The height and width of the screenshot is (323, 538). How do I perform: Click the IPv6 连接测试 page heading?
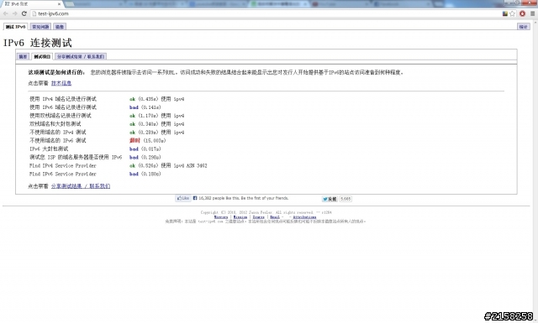pyautogui.click(x=38, y=43)
